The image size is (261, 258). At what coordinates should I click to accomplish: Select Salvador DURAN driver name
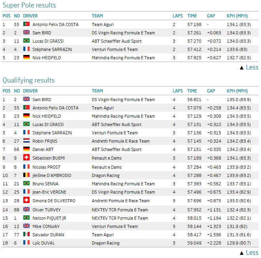[49, 235]
